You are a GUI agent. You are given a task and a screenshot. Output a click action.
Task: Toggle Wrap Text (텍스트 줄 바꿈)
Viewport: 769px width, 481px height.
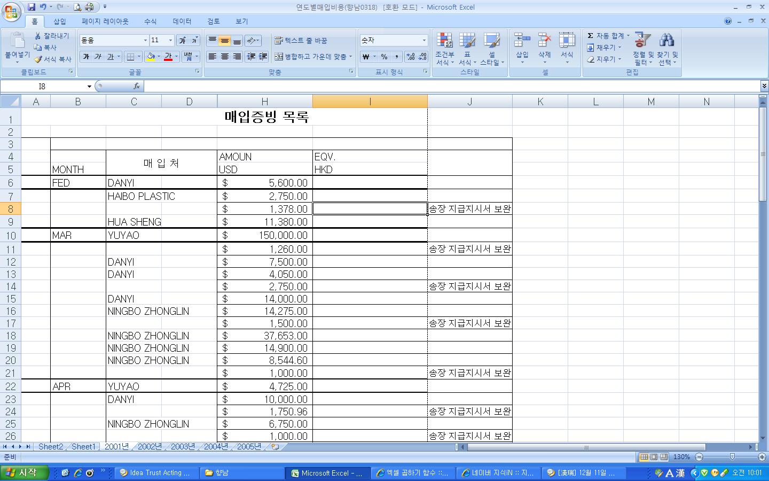(301, 41)
